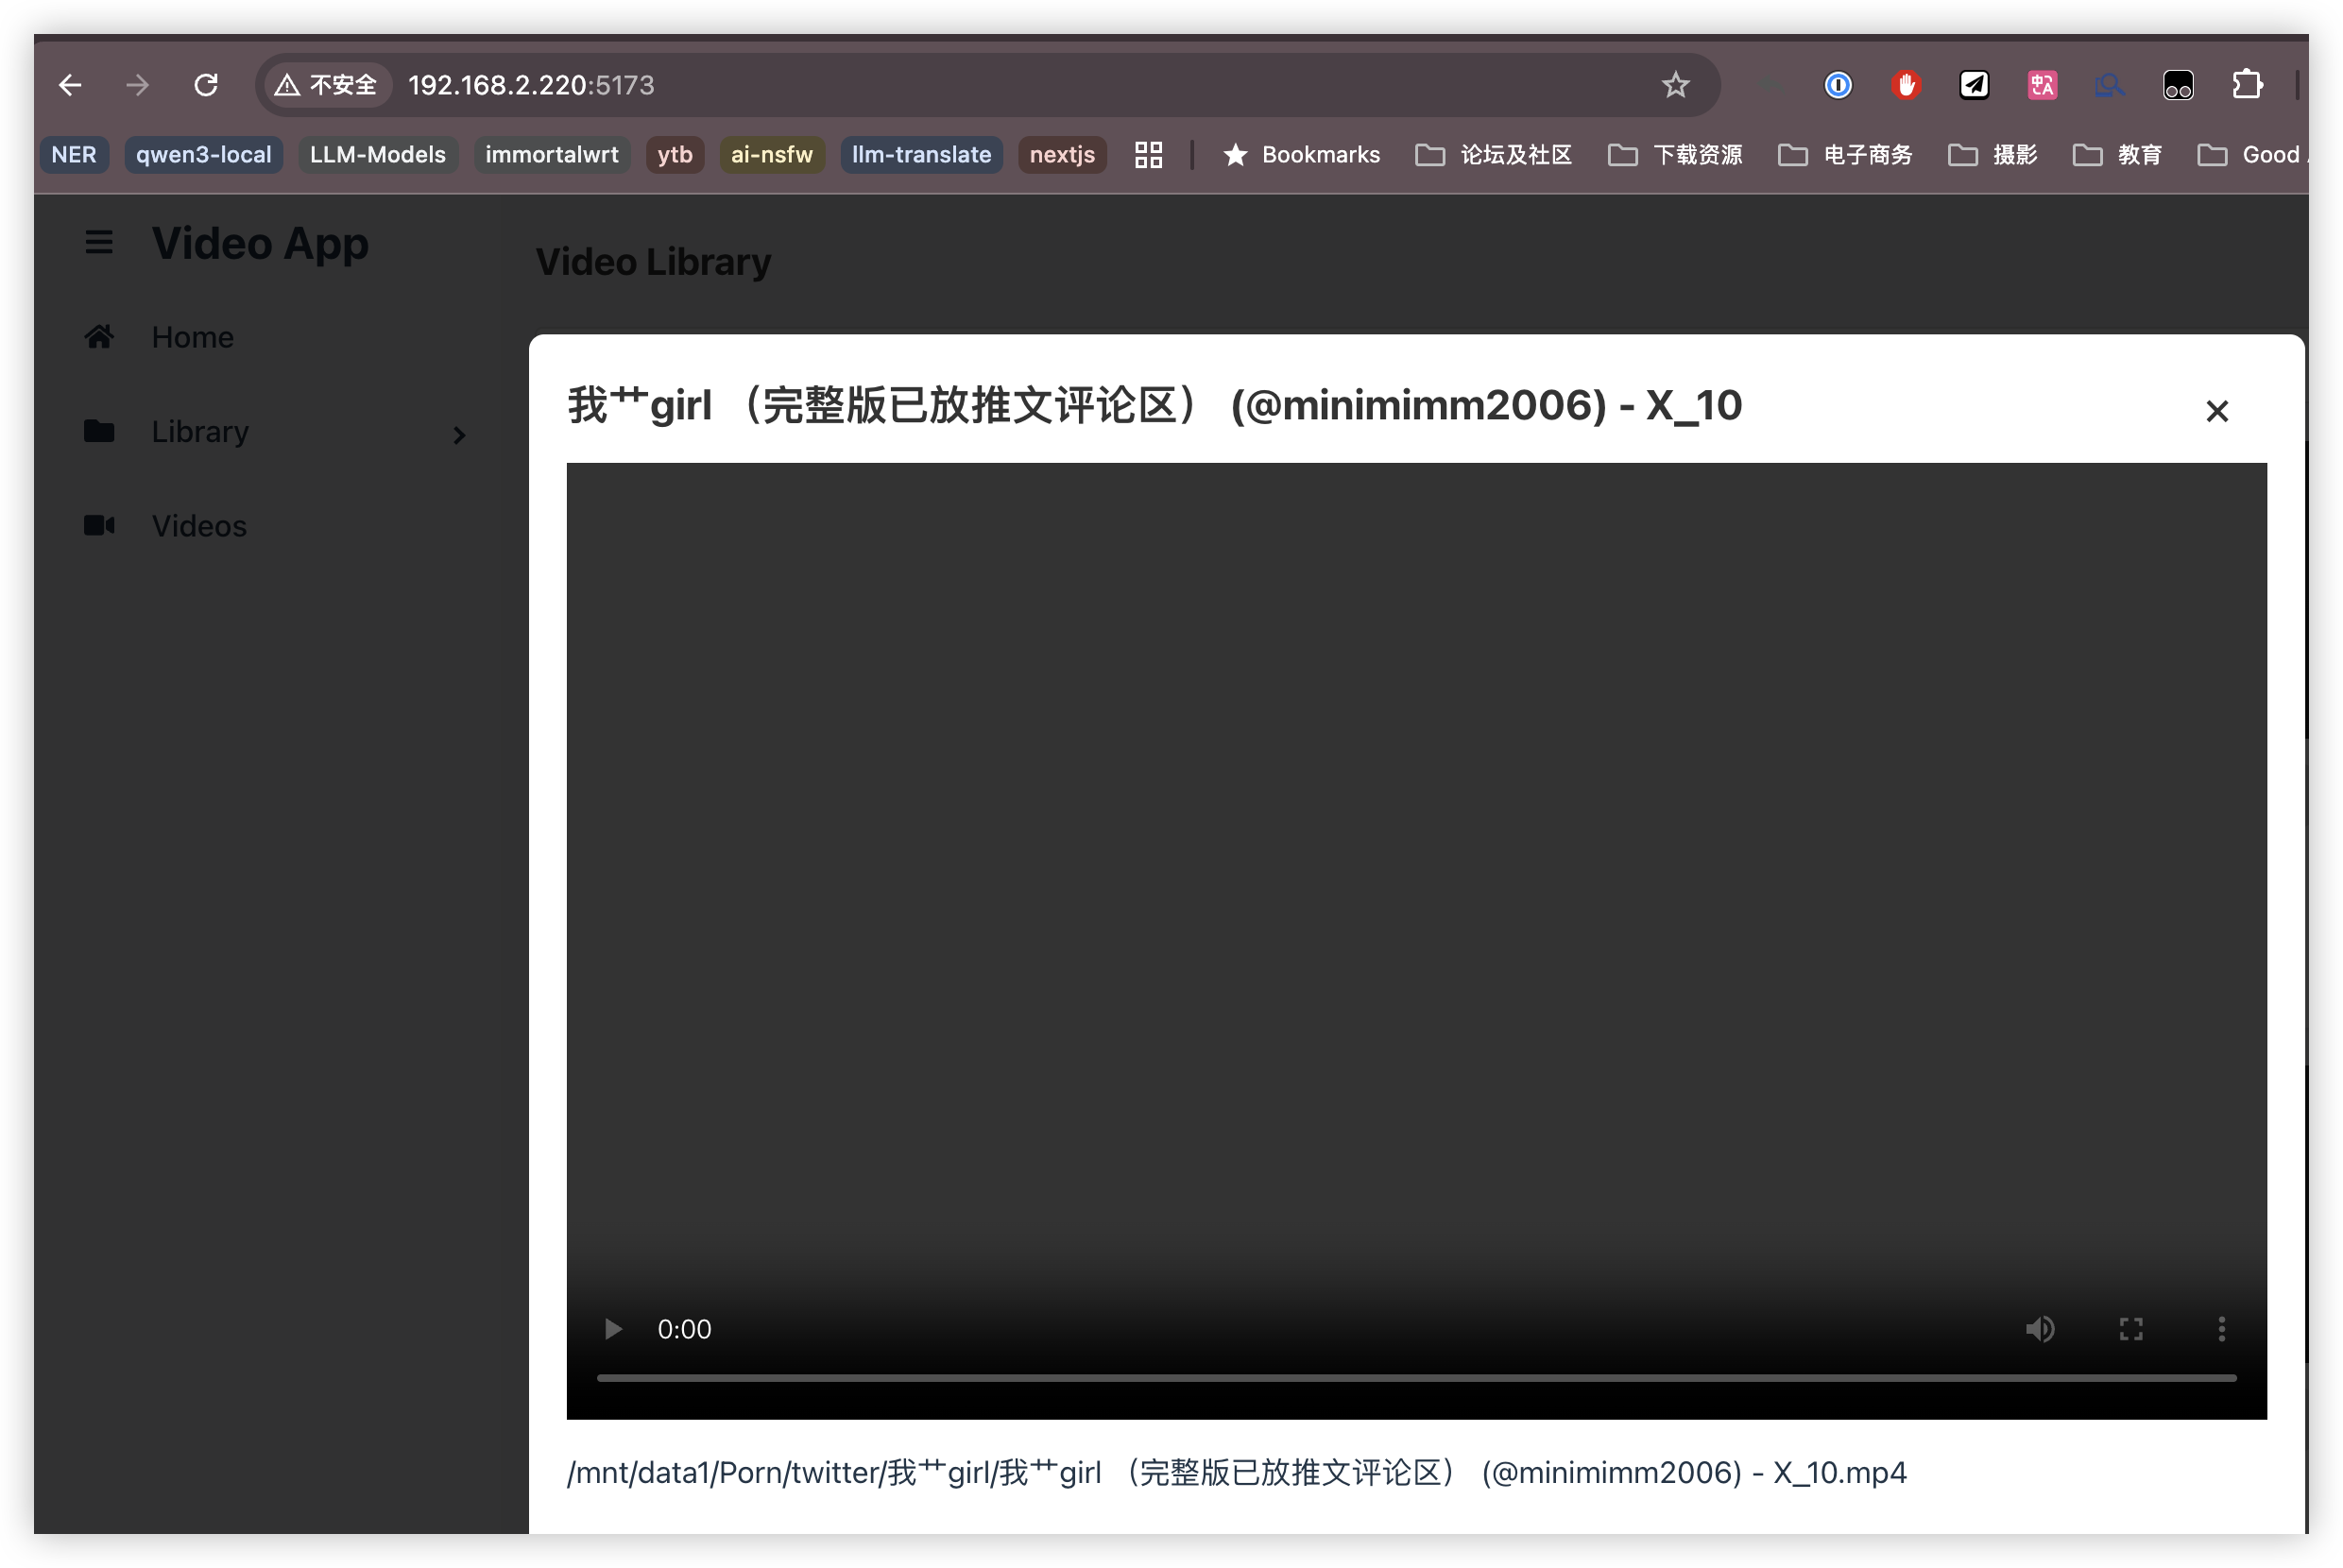Open the qwen3-local bookmark
The width and height of the screenshot is (2343, 1568).
click(203, 155)
